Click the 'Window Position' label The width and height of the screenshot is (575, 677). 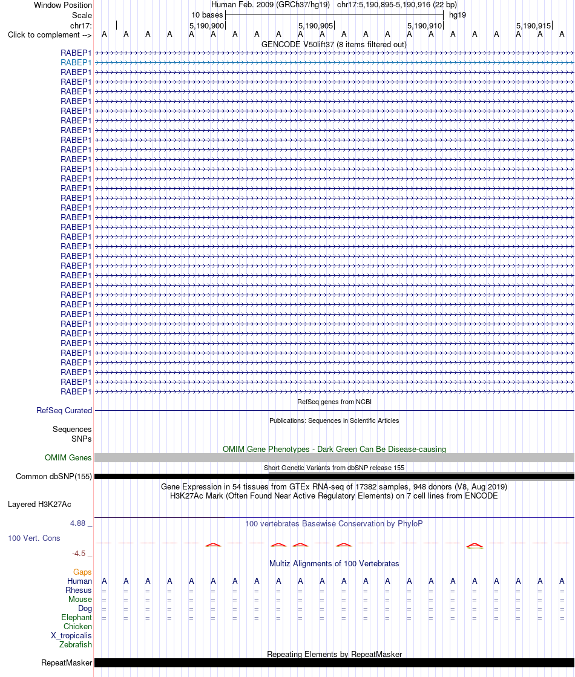click(x=63, y=5)
